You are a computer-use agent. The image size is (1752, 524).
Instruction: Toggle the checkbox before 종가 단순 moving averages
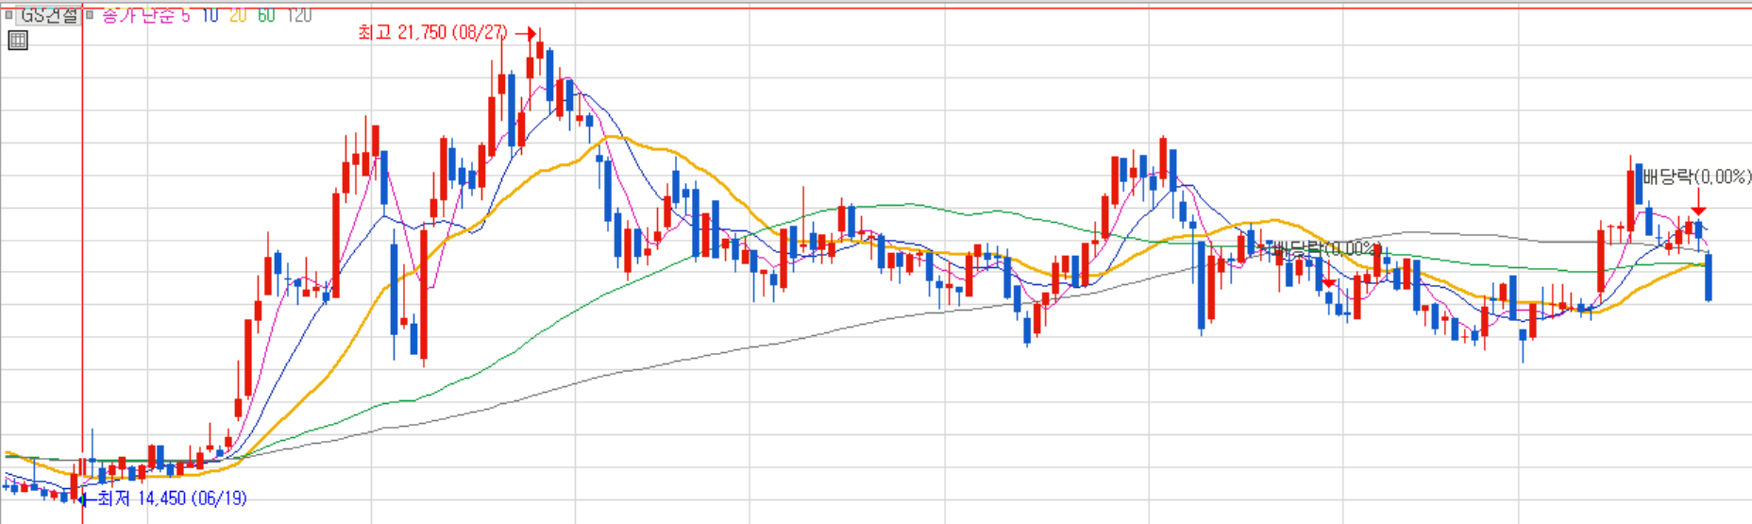[90, 15]
